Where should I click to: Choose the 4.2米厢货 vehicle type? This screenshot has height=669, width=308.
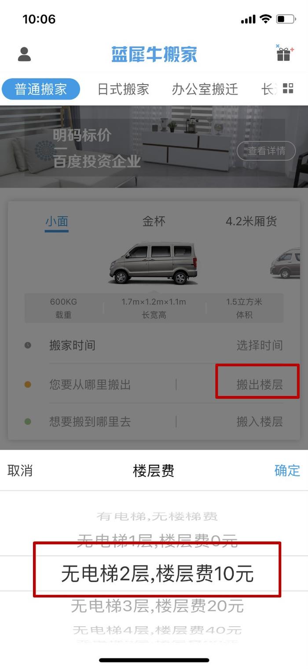click(251, 221)
